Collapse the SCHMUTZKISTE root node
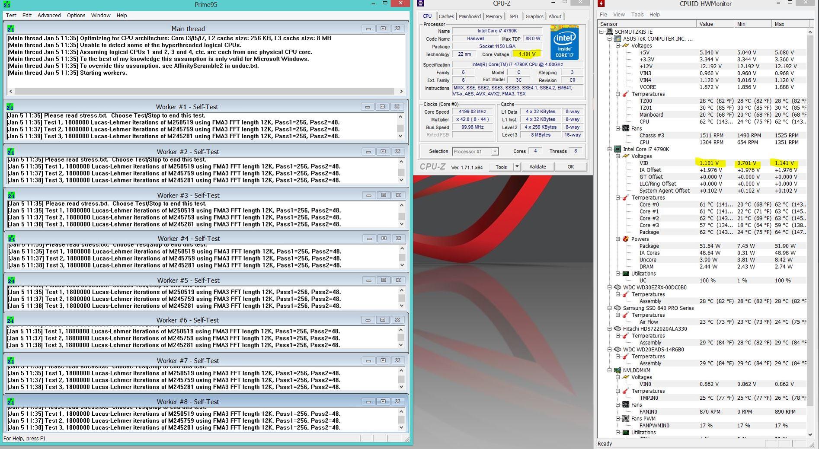Image resolution: width=819 pixels, height=449 pixels. pyautogui.click(x=601, y=32)
